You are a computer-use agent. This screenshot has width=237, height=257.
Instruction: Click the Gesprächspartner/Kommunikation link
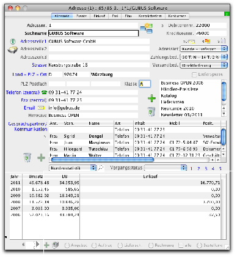tap(27, 127)
